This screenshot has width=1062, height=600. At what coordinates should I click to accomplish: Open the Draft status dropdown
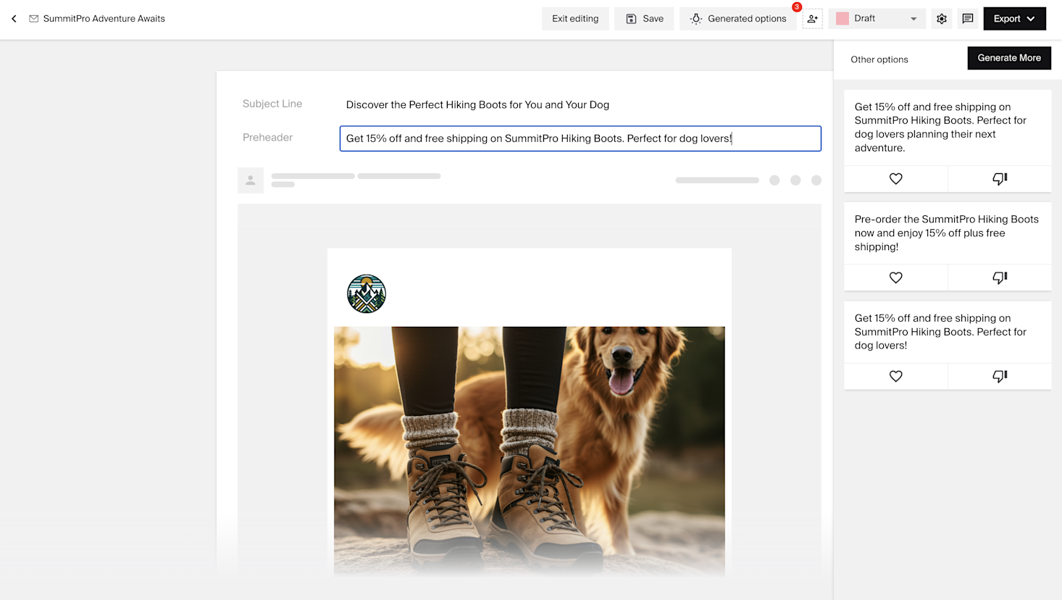tap(877, 19)
